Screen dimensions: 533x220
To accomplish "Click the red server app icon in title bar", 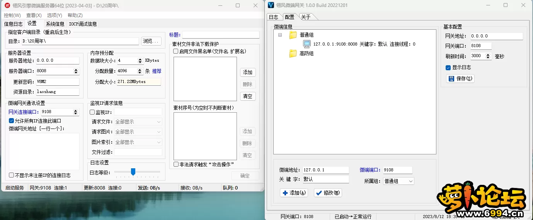I will (7, 5).
